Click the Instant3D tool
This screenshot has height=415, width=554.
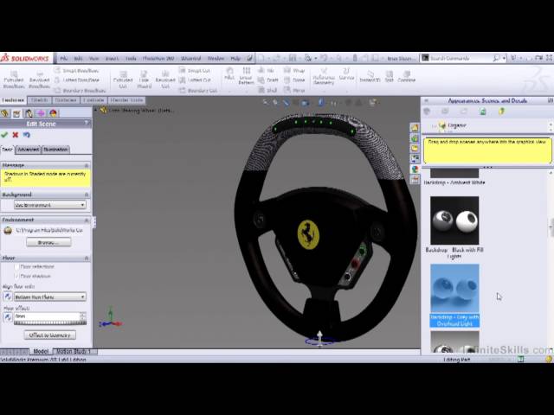coord(370,76)
